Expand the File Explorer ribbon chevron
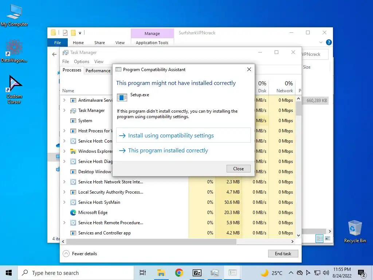Screen dimensions: 373x280 [321, 42]
